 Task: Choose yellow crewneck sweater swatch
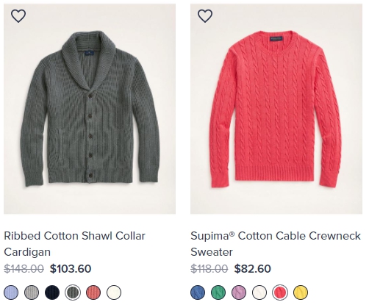click(301, 293)
